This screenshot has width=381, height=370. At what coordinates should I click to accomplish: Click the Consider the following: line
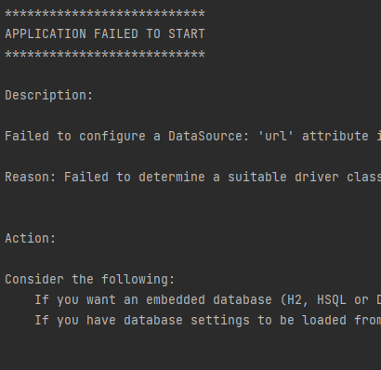coord(90,280)
